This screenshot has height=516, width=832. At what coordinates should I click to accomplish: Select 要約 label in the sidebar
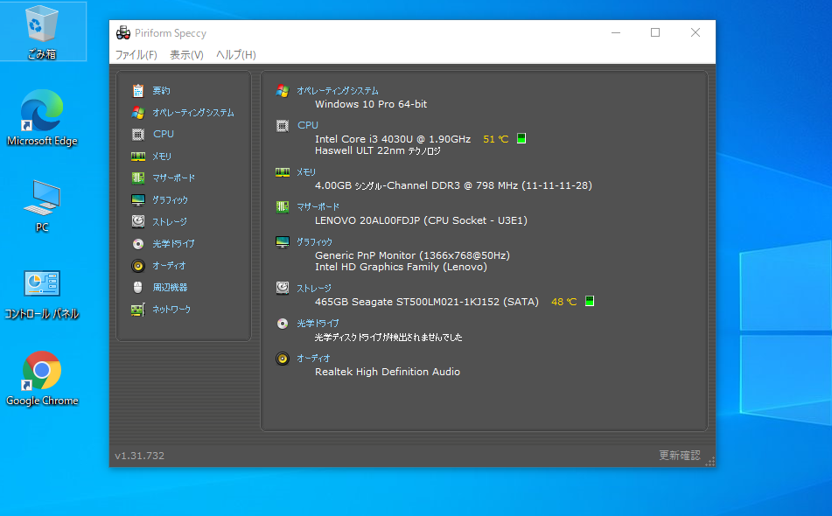point(161,91)
